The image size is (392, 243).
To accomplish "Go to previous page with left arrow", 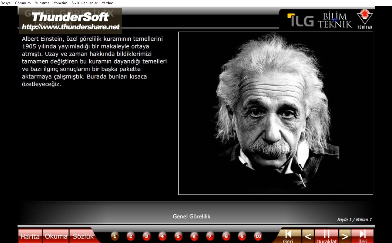I will [308, 236].
